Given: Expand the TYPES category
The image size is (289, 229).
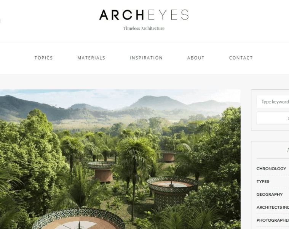Looking at the screenshot, I should pos(263,182).
